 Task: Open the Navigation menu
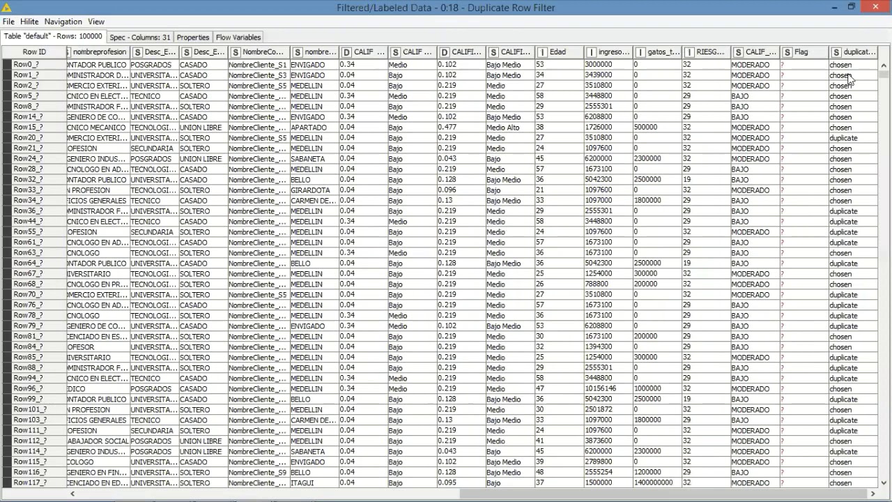63,22
